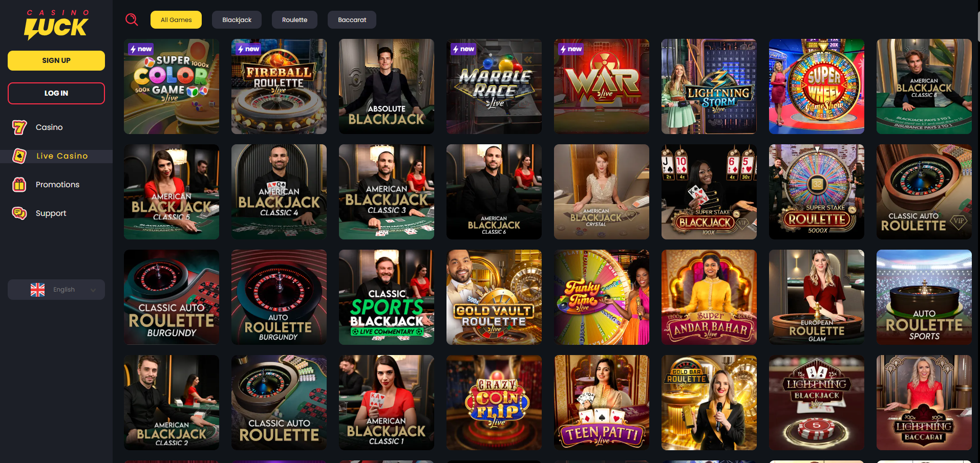Switch to the Blackjack filter tab

tap(237, 20)
